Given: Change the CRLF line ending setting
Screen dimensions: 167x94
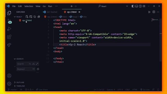Looking at the screenshot, I should point(127,90).
